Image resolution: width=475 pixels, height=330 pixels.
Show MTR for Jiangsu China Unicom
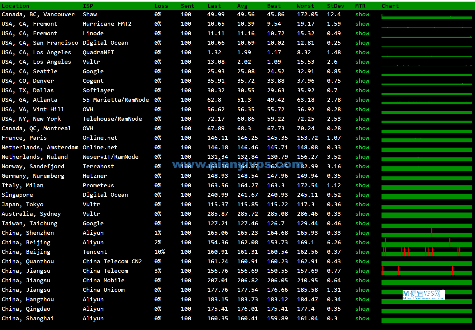pyautogui.click(x=362, y=290)
